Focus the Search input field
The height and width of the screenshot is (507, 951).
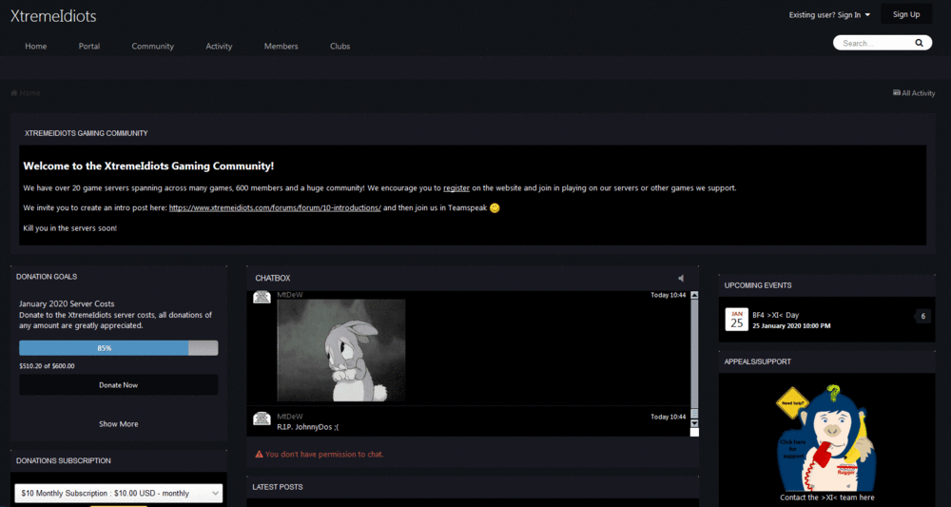tap(877, 43)
